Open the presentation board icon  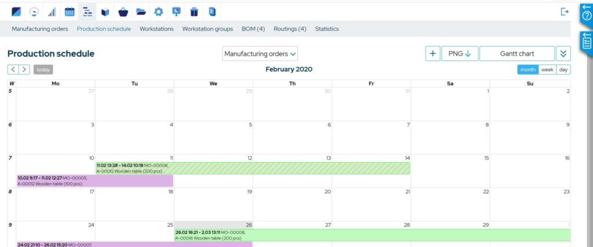176,12
